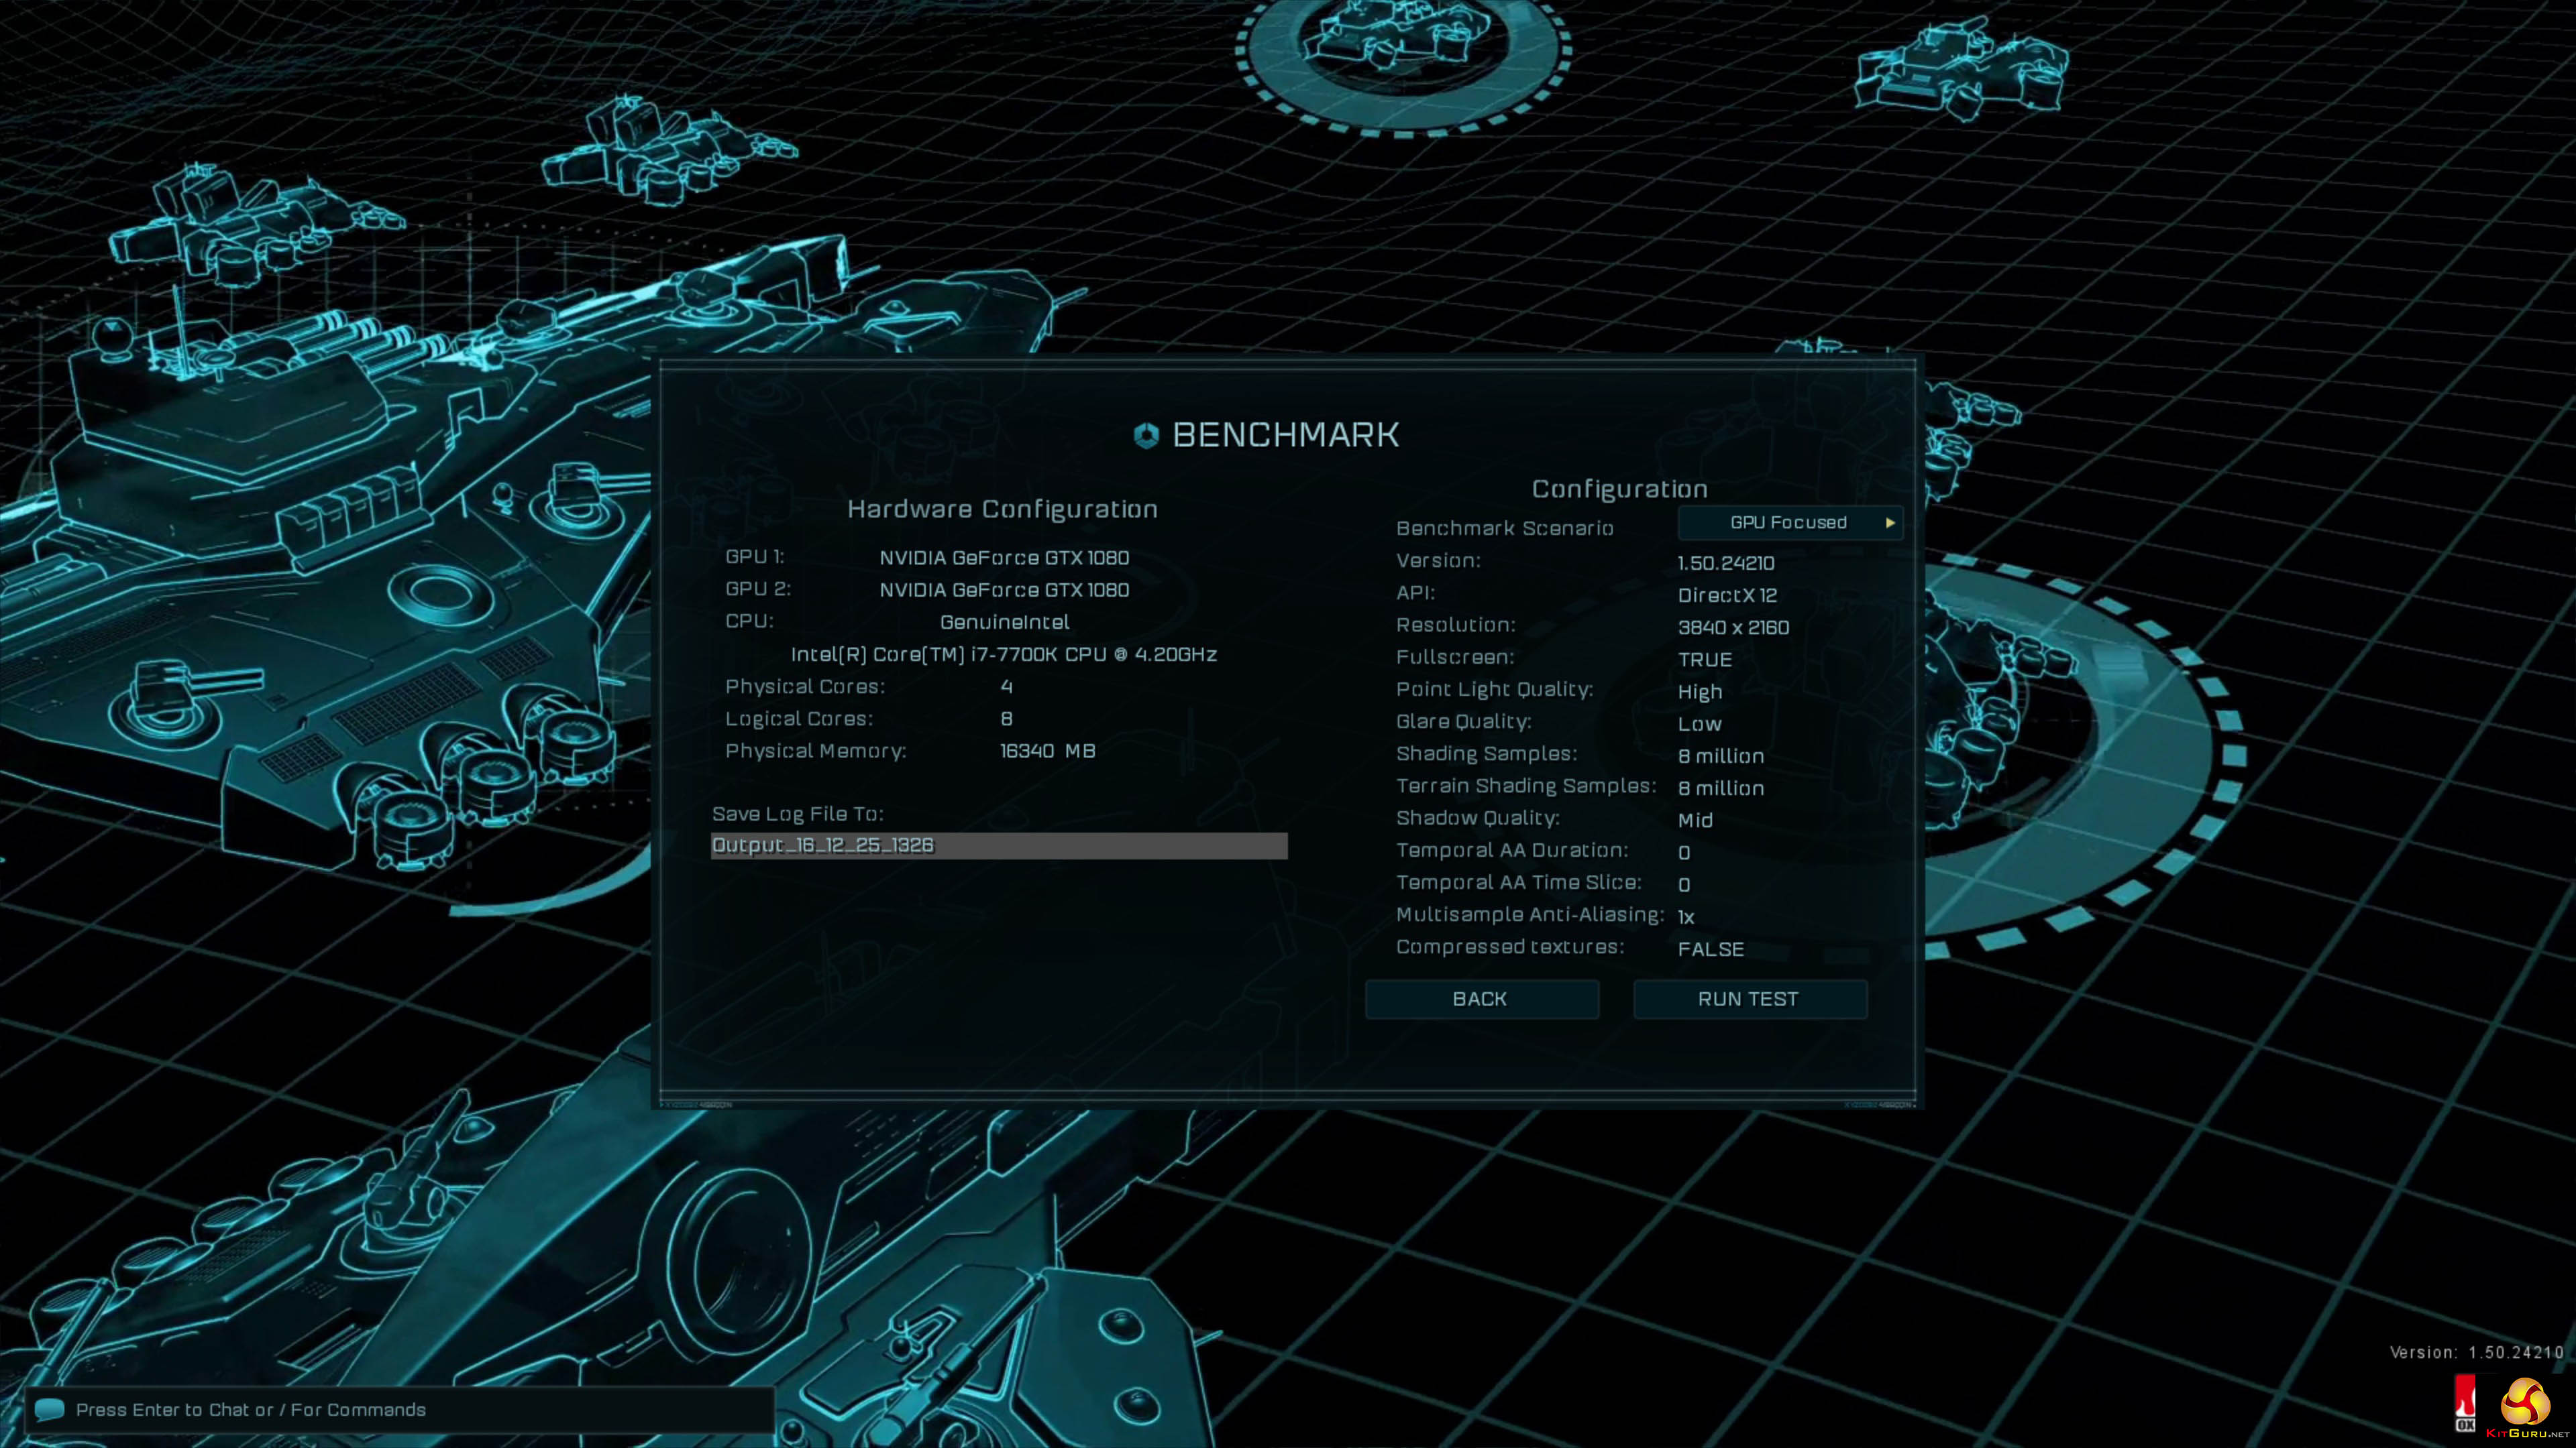Click the yellow arrow on GPU Focused
Screen dimensions: 2576x1448
pyautogui.click(x=1890, y=523)
